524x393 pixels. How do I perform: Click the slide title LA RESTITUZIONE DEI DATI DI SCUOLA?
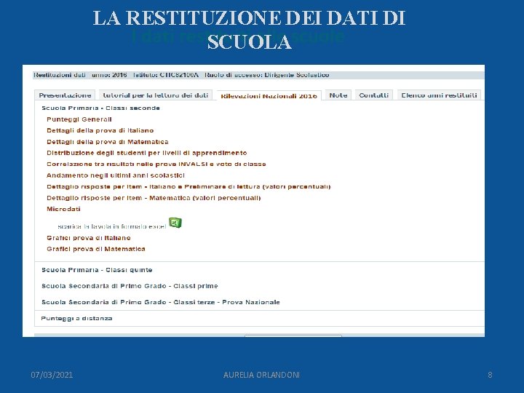250,29
